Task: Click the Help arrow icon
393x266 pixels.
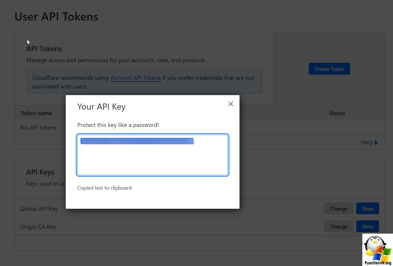Action: pyautogui.click(x=376, y=143)
